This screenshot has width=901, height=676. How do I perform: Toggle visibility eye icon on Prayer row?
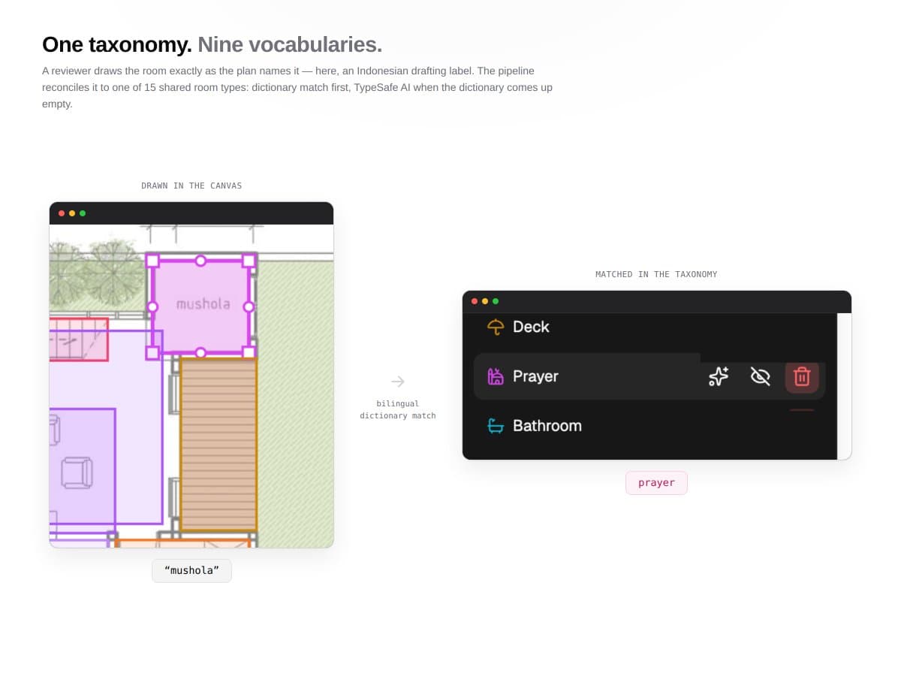pos(761,376)
